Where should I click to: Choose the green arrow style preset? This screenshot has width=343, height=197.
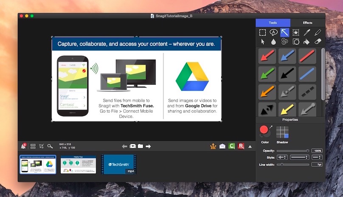[x=267, y=74]
